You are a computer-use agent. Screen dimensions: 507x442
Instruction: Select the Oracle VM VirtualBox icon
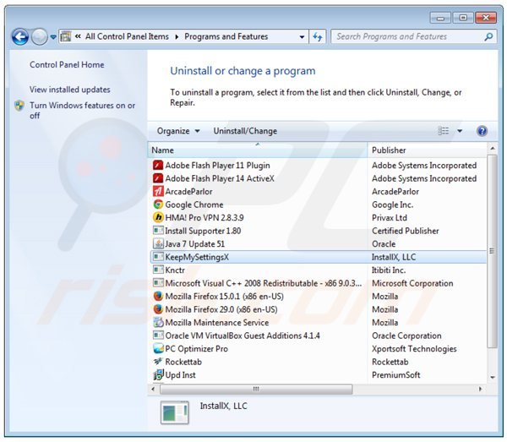(x=158, y=336)
